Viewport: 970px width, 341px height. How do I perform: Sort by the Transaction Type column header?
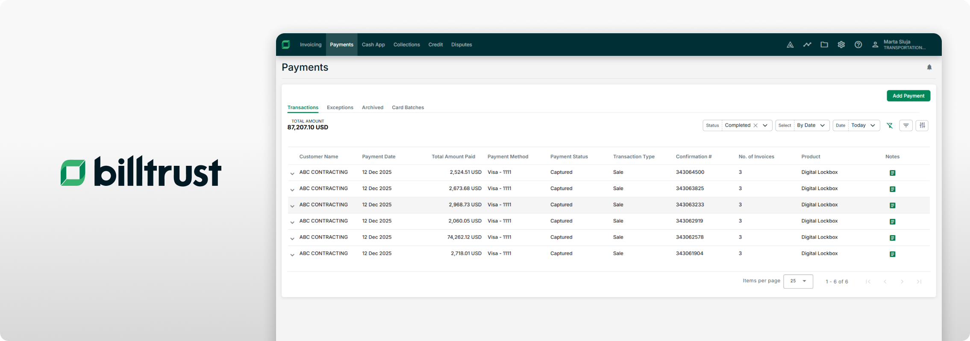coord(634,157)
